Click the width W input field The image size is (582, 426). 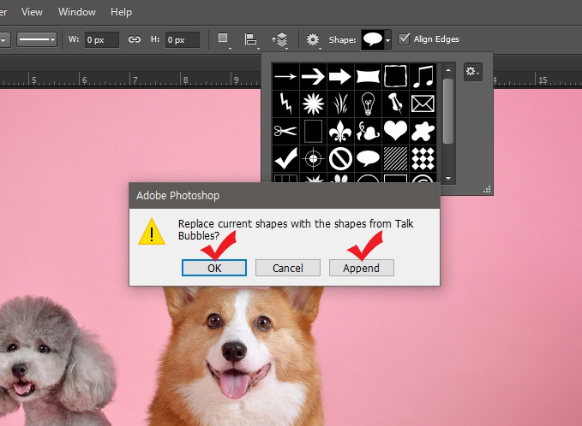tap(102, 39)
